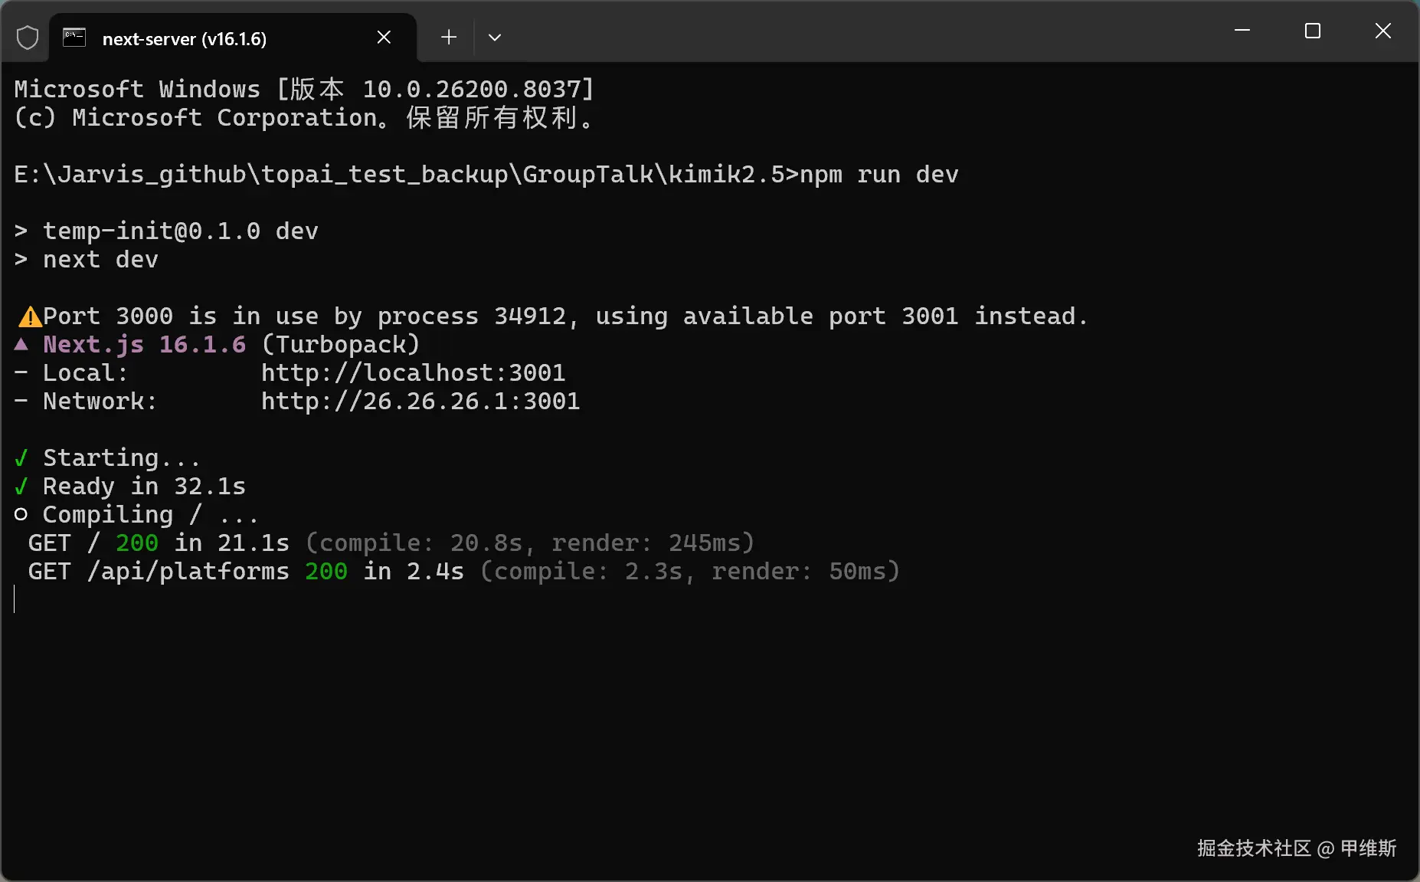Click the green 200 status for /api/platforms
The image size is (1420, 882).
(326, 572)
